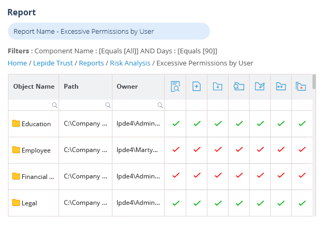
Task: Click the folder-with-magnifier permission column icon
Action: coord(239,87)
